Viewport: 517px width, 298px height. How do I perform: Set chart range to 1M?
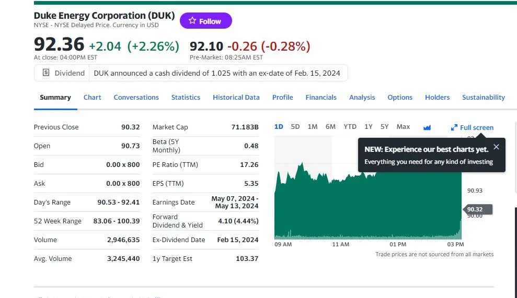tap(313, 127)
